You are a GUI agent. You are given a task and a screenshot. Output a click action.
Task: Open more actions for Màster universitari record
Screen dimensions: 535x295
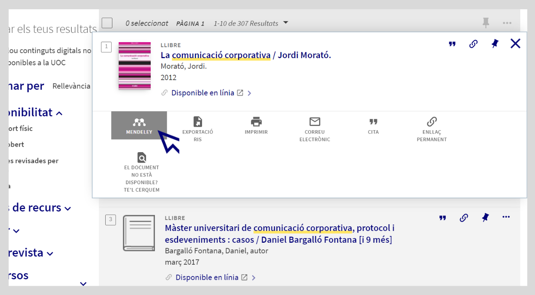tap(506, 217)
